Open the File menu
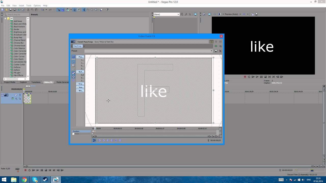The width and height of the screenshot is (326, 183). coord(3,6)
